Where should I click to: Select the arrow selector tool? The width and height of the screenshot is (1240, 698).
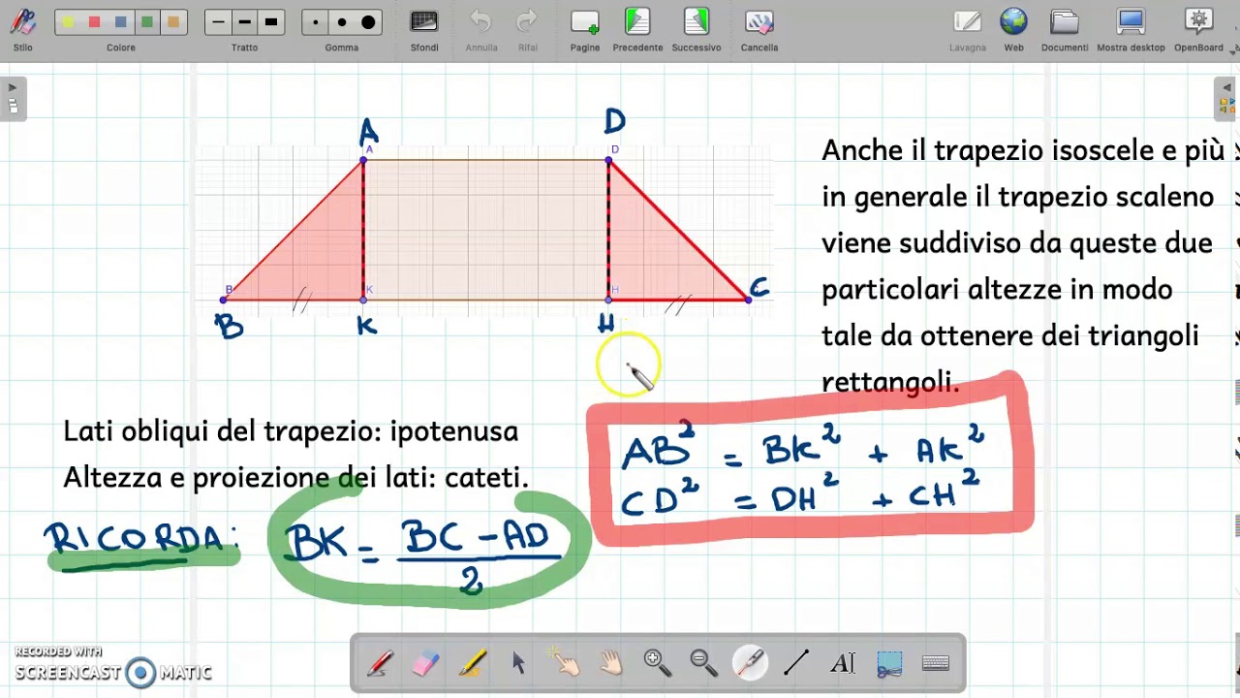click(518, 663)
